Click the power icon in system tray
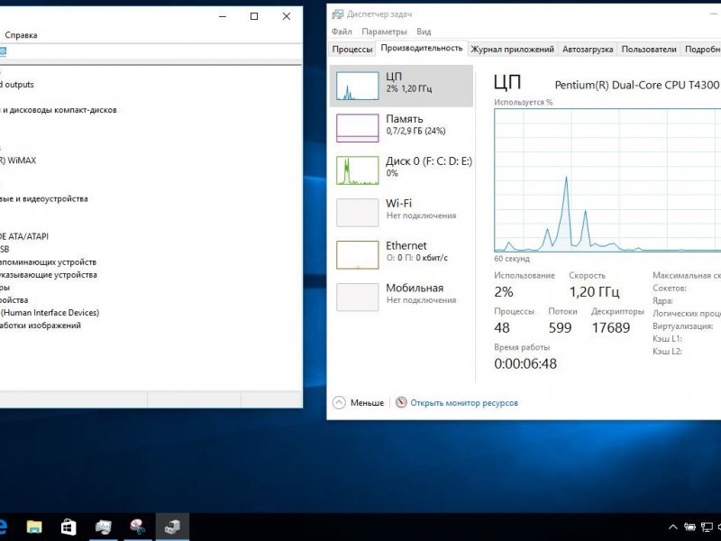 [689, 527]
